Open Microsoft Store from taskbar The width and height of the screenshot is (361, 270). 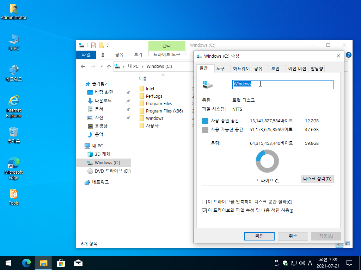click(x=61, y=263)
